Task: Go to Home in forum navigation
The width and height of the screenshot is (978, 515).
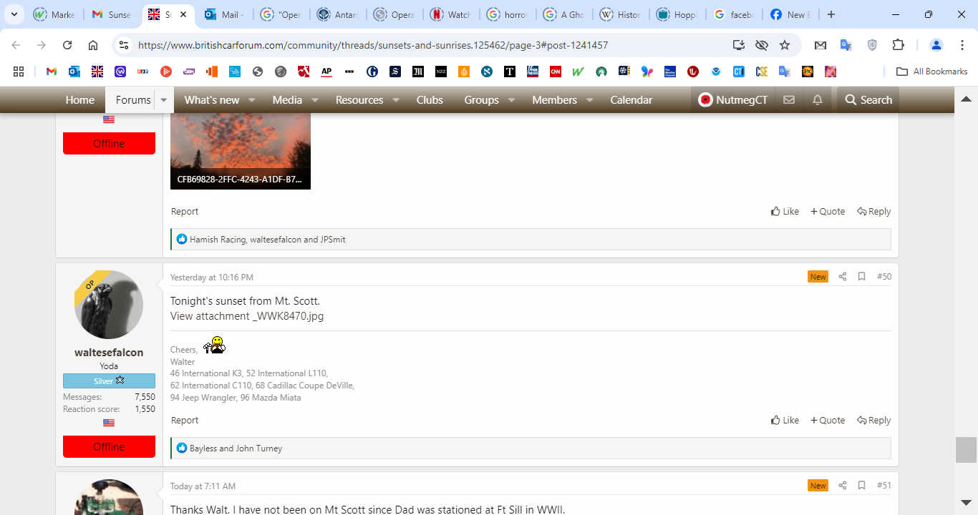Action: pyautogui.click(x=80, y=100)
